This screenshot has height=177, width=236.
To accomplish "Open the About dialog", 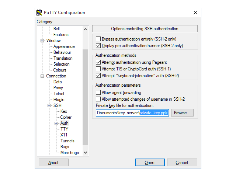I will pos(53,163).
